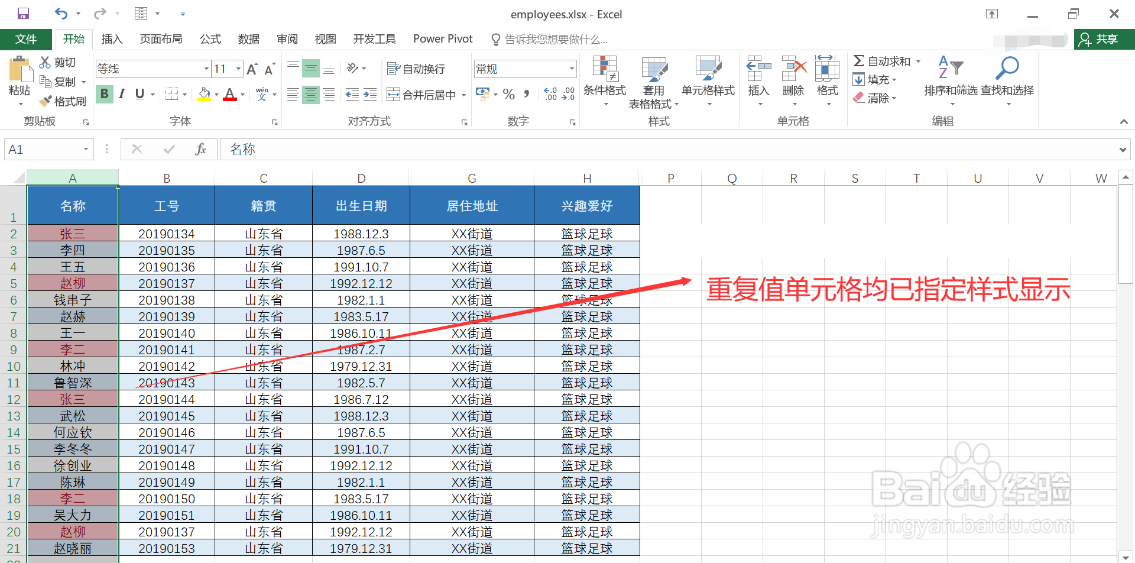Open the 文件 file tab

point(26,39)
